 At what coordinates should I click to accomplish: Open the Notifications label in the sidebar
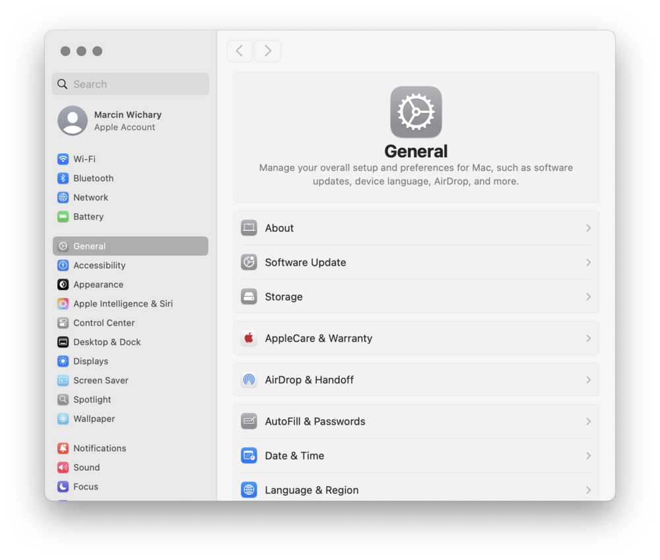pyautogui.click(x=100, y=448)
